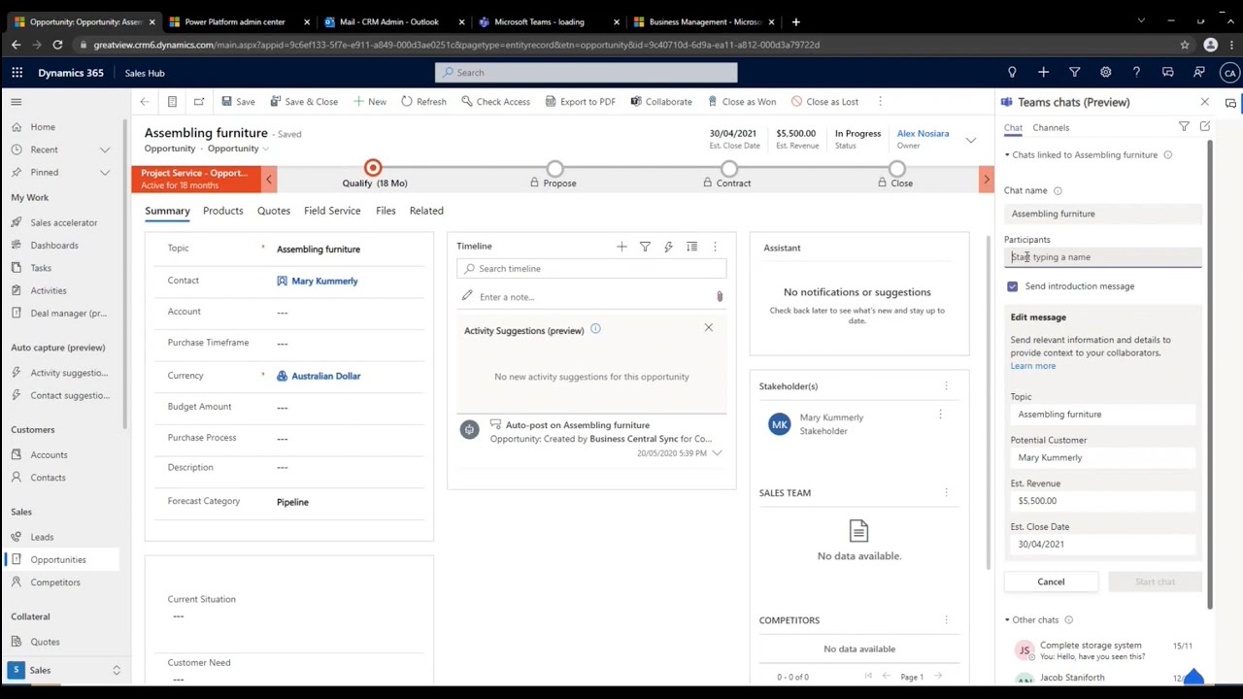The height and width of the screenshot is (699, 1243).
Task: Switch to the Products tab
Action: (x=223, y=211)
